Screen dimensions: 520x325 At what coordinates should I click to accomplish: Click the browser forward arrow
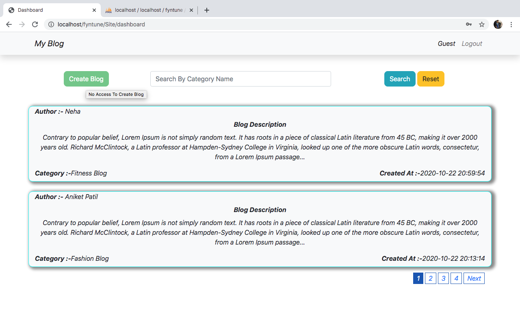click(x=22, y=24)
